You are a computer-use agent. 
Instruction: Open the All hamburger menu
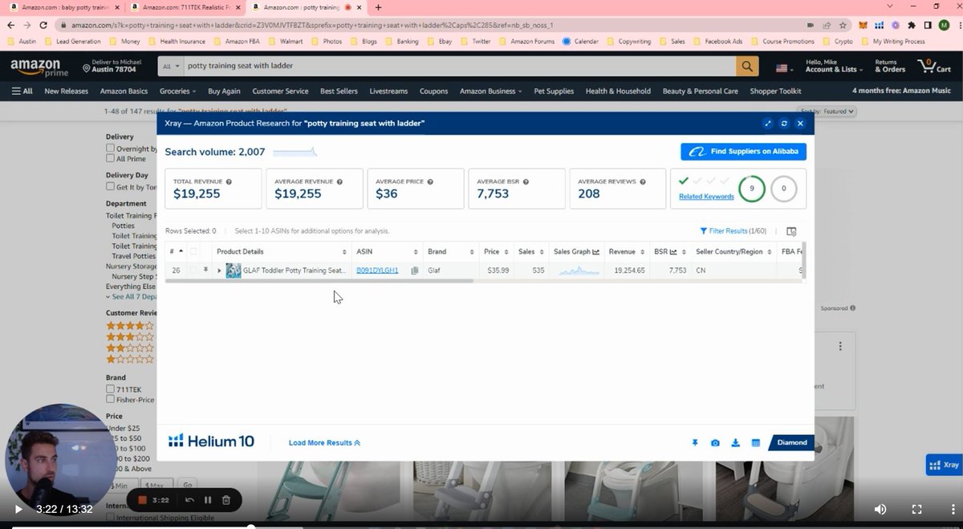click(22, 91)
